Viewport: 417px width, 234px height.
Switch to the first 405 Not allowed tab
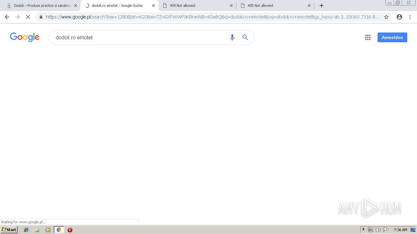pos(197,6)
